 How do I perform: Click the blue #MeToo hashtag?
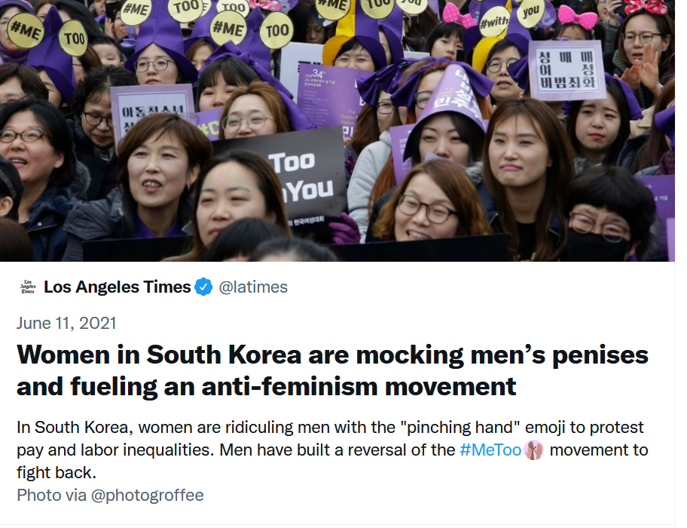click(x=490, y=450)
